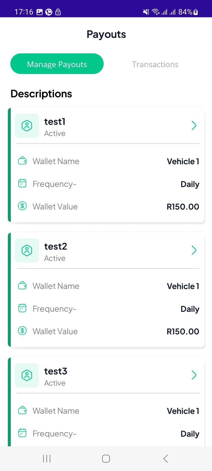Image resolution: width=212 pixels, height=471 pixels.
Task: Tap the calendar frequency icon in test3
Action: pos(22,433)
